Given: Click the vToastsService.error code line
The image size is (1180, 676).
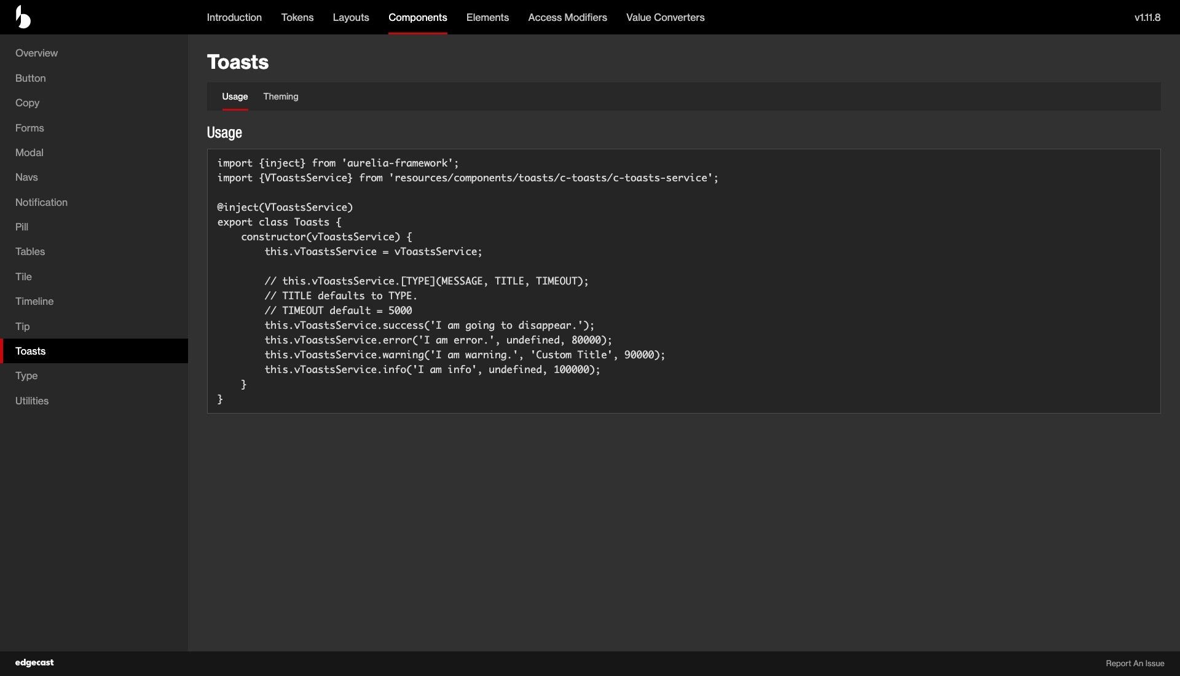Looking at the screenshot, I should (x=438, y=340).
